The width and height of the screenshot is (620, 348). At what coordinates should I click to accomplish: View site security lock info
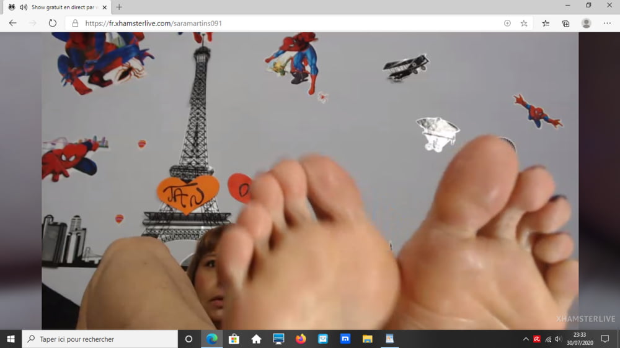[x=75, y=24]
